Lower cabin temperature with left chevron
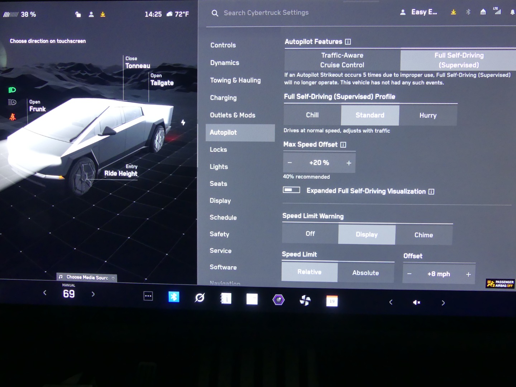Image resolution: width=516 pixels, height=387 pixels. click(45, 293)
